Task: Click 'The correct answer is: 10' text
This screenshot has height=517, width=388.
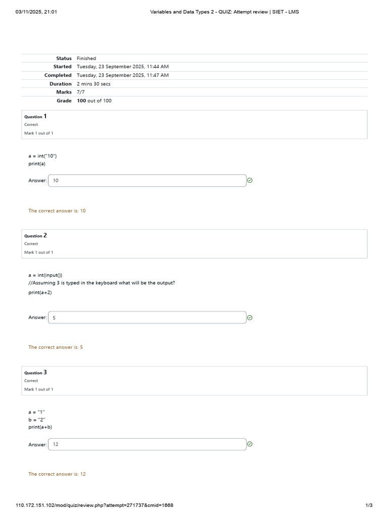Action: (57, 211)
